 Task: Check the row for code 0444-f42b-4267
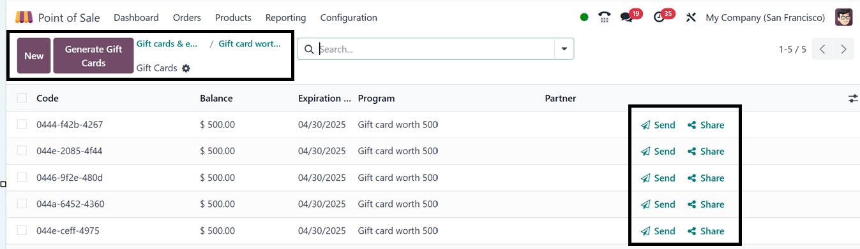pyautogui.click(x=22, y=124)
